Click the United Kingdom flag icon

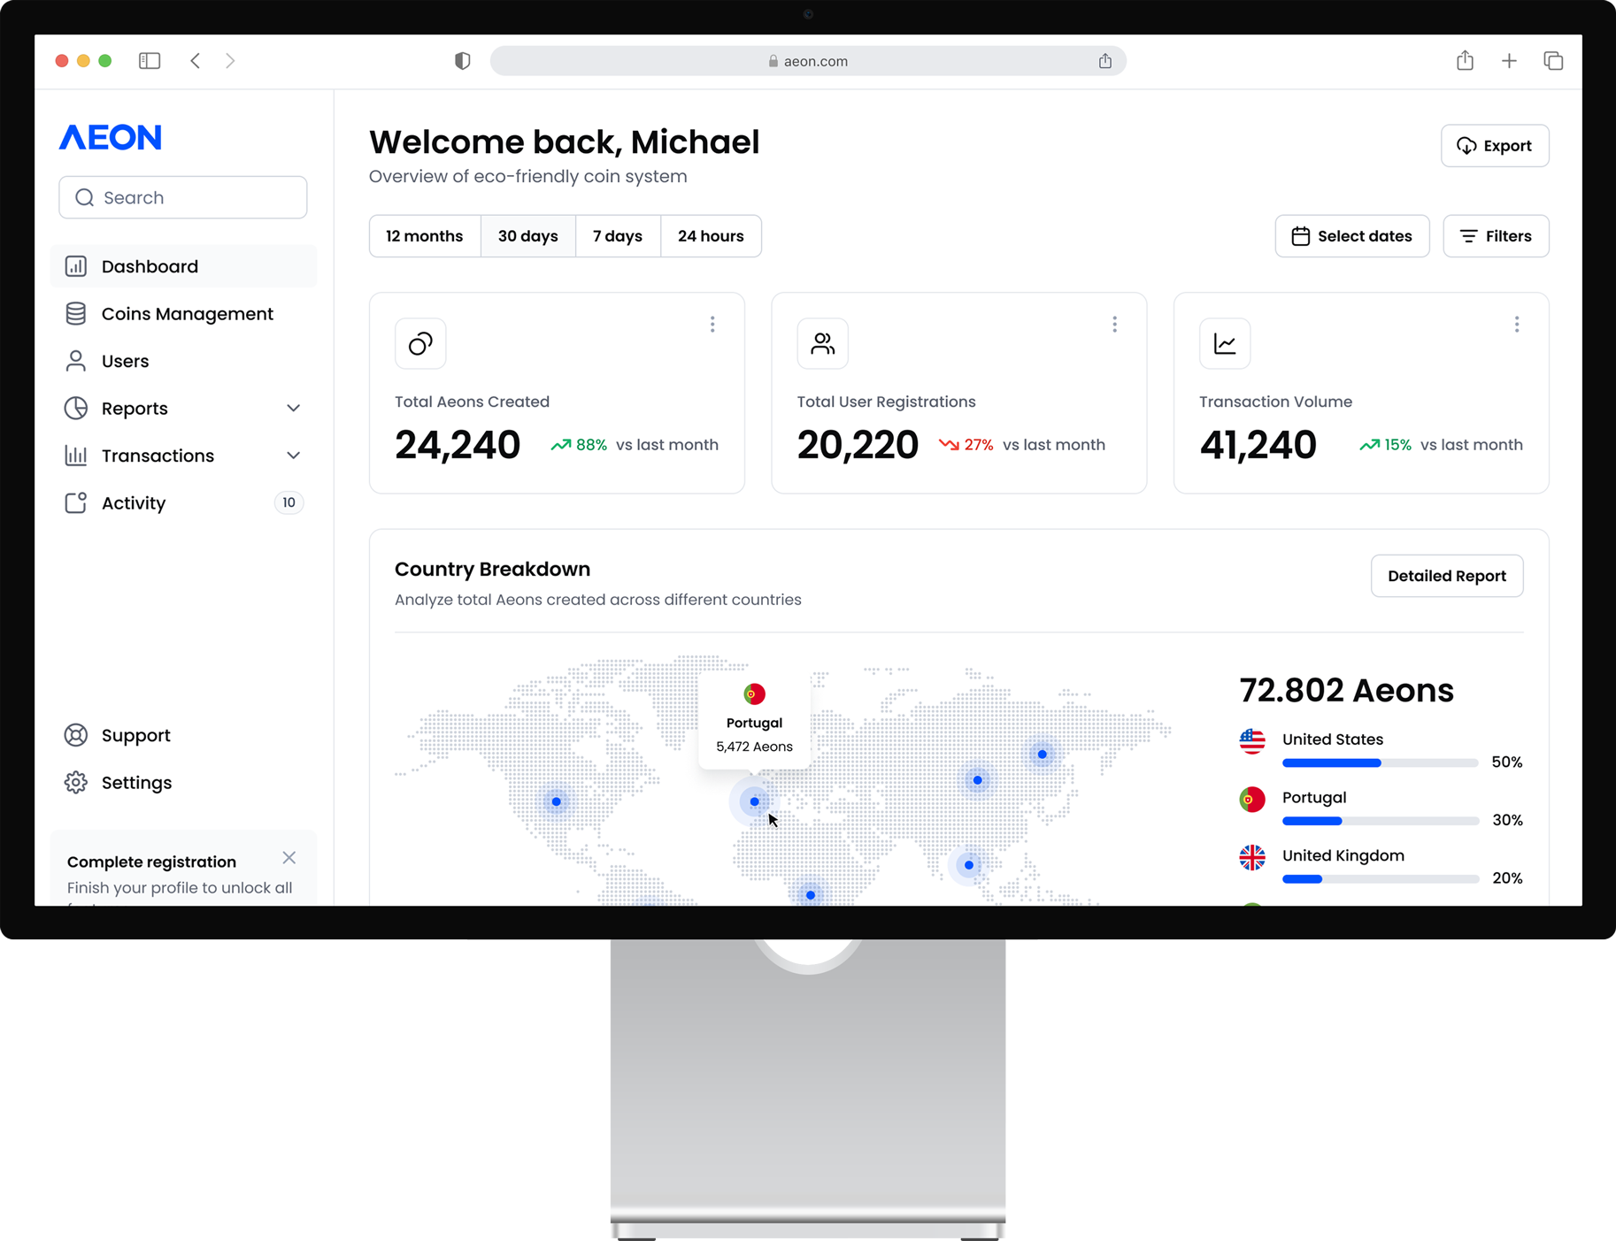pyautogui.click(x=1252, y=857)
